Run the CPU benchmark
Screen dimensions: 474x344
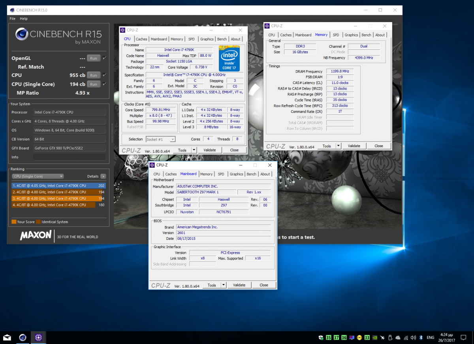coord(93,75)
